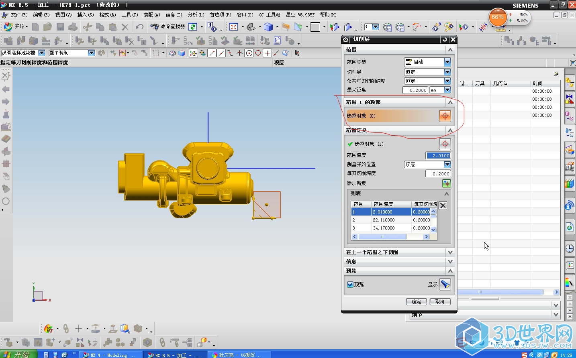
Task: Delete the selected range with the X icon
Action: coord(443,205)
